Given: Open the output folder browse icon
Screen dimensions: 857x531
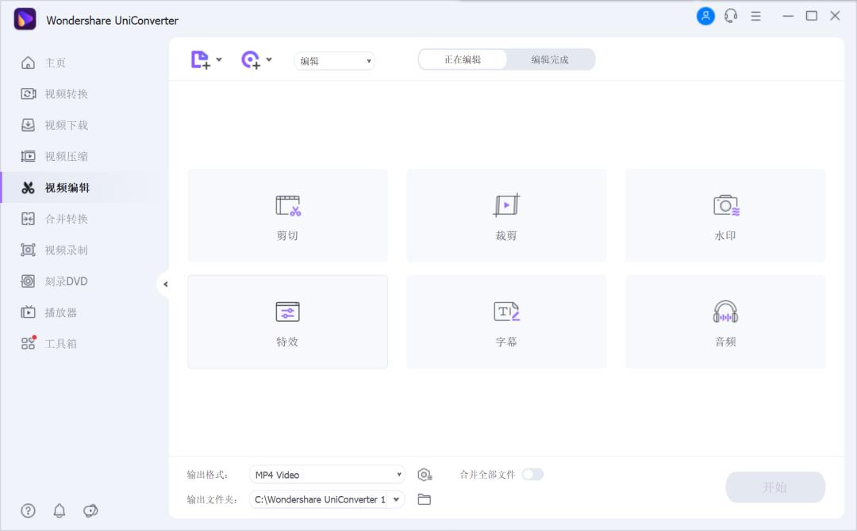Looking at the screenshot, I should (x=425, y=499).
